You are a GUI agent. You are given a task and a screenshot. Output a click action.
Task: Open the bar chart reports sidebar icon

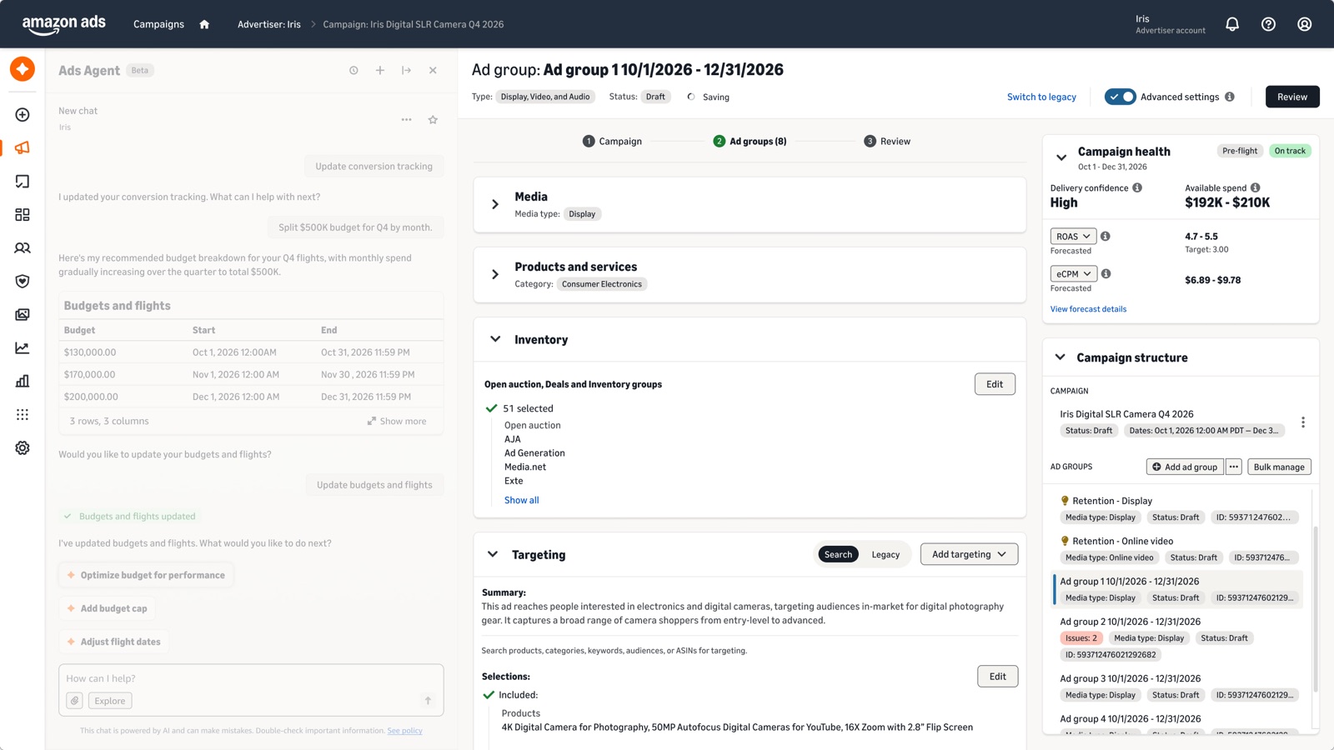[23, 382]
